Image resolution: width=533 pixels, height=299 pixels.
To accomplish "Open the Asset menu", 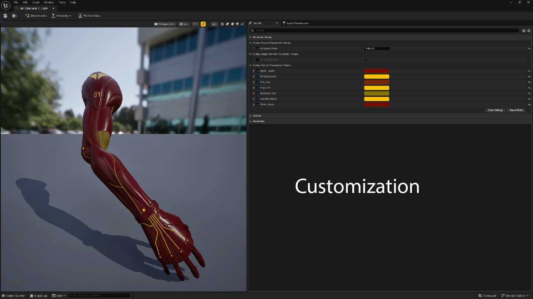I will tap(36, 2).
